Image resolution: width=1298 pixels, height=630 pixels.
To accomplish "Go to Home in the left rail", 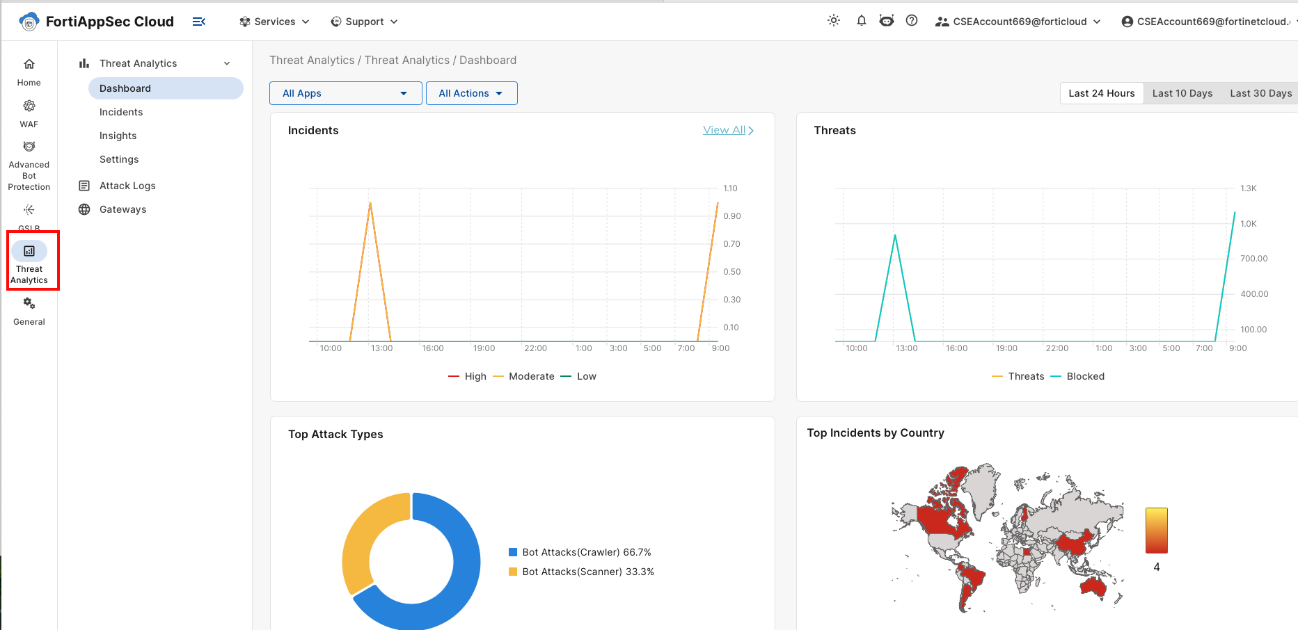I will click(29, 72).
